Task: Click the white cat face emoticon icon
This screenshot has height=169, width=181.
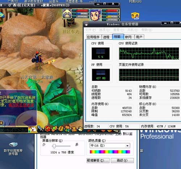Action: point(34,129)
